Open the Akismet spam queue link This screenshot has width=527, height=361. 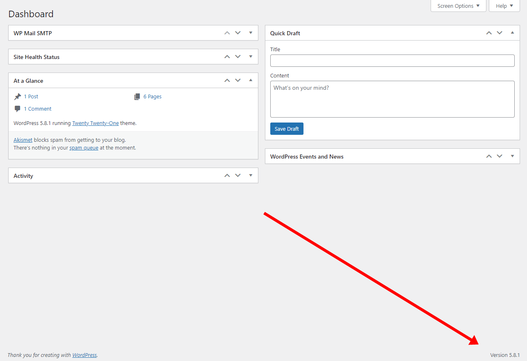click(84, 148)
